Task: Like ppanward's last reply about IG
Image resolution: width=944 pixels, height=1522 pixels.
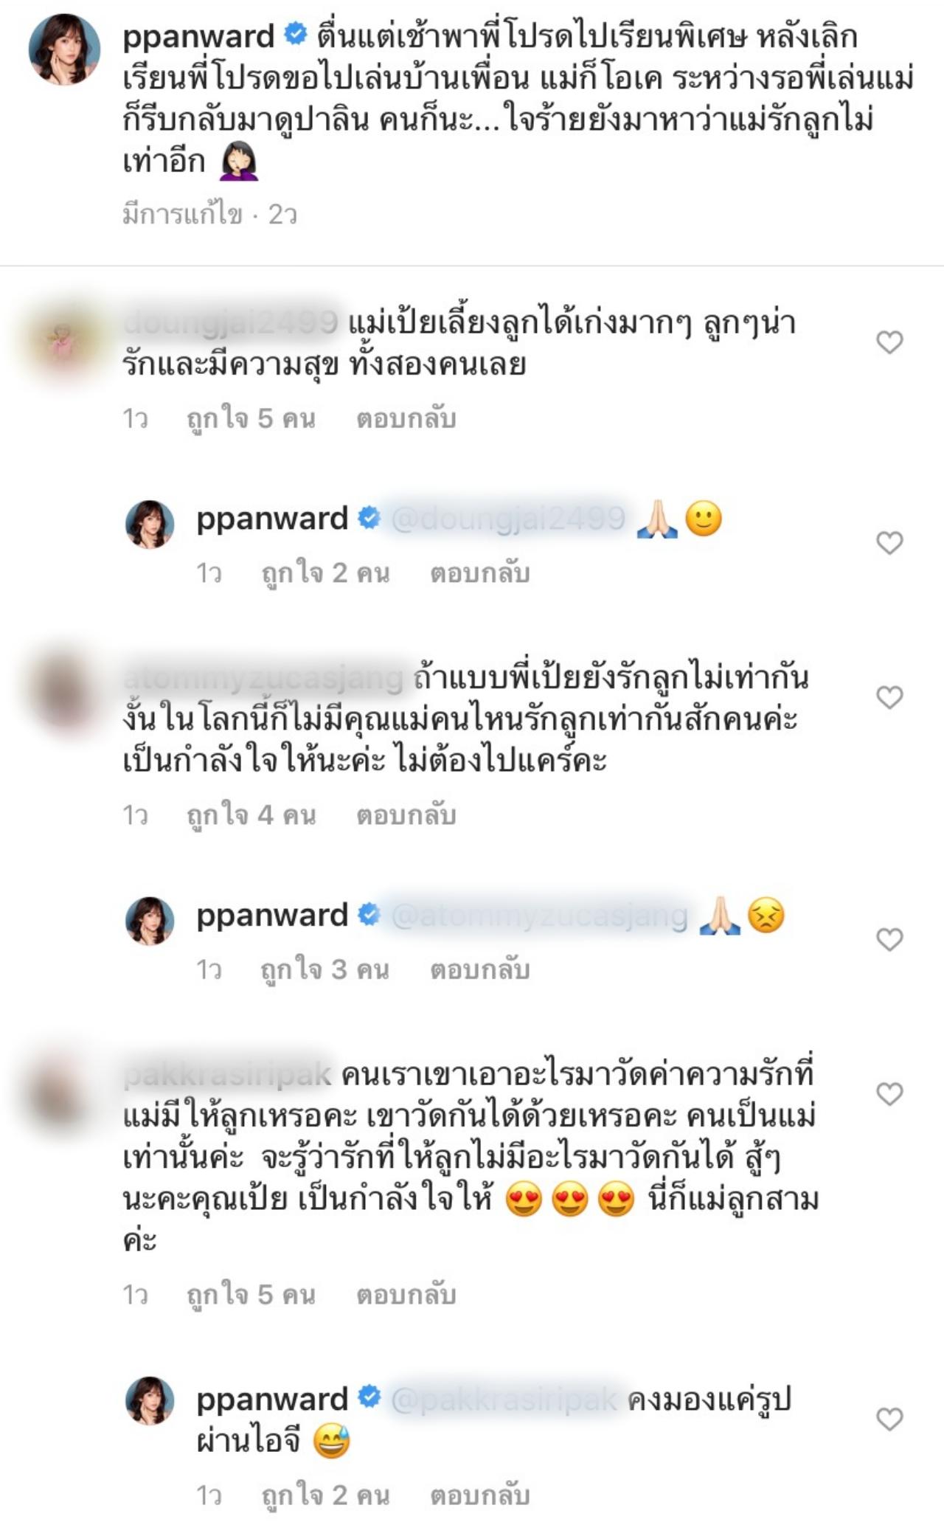Action: (889, 1419)
